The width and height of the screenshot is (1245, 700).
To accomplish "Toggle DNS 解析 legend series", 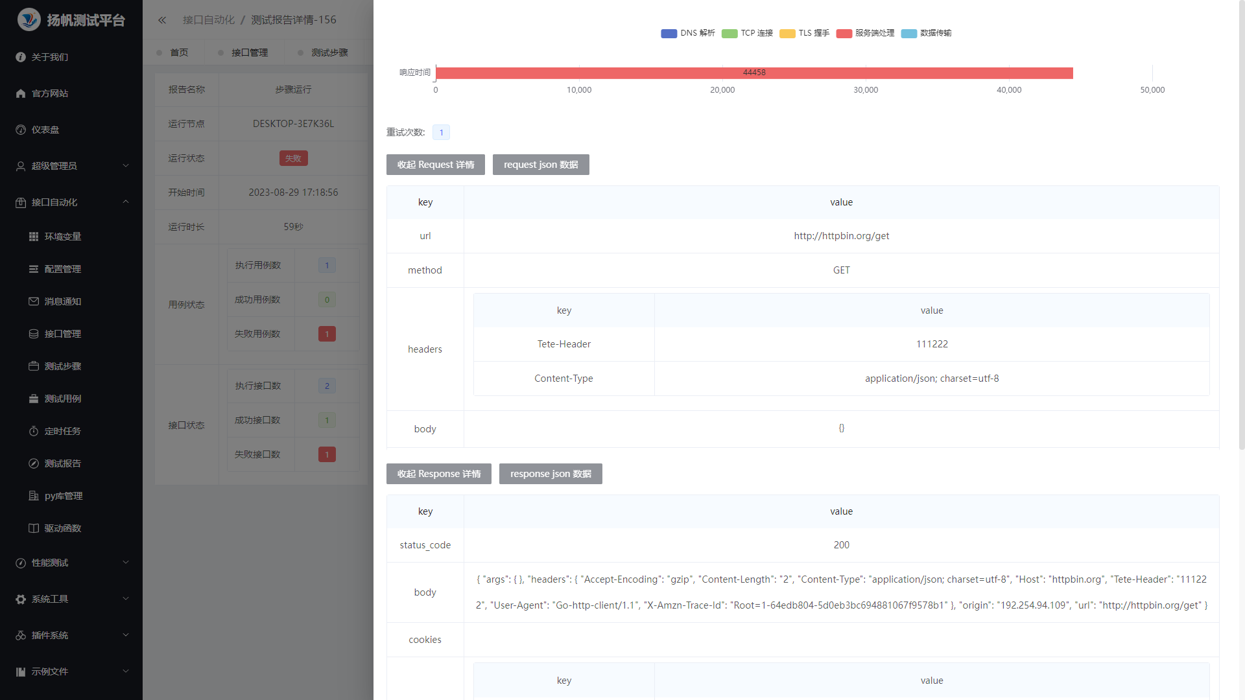I will coord(688,33).
